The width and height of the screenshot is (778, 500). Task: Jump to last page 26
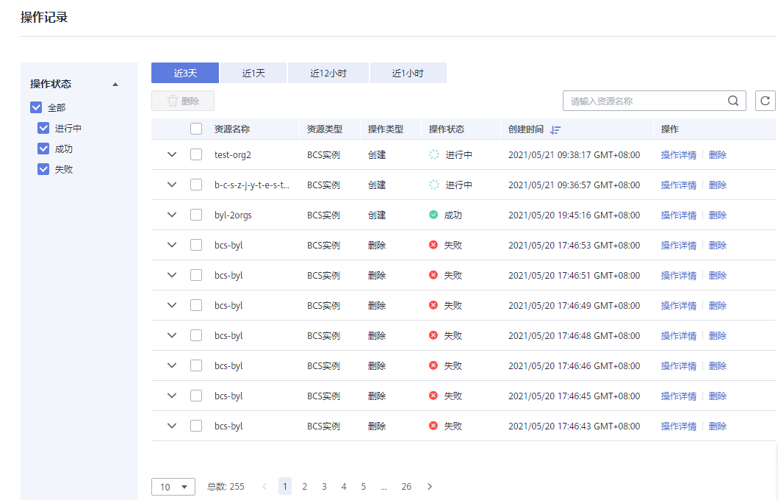point(406,487)
